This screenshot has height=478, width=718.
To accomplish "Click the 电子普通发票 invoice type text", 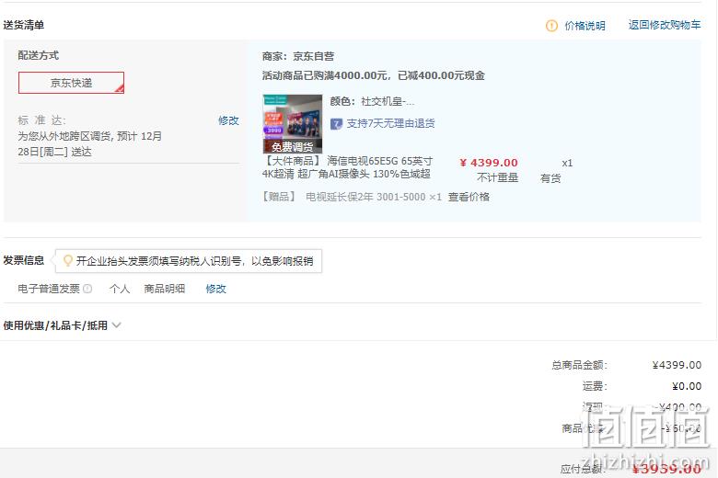I will [x=49, y=289].
